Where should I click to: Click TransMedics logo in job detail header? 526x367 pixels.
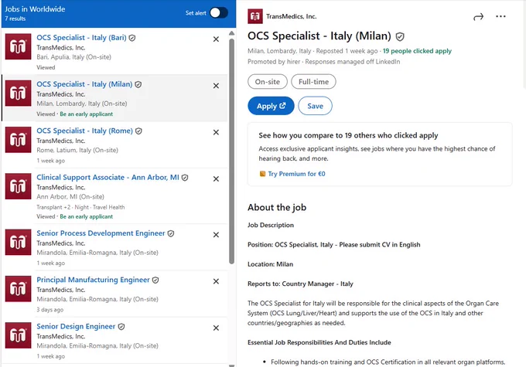click(255, 16)
